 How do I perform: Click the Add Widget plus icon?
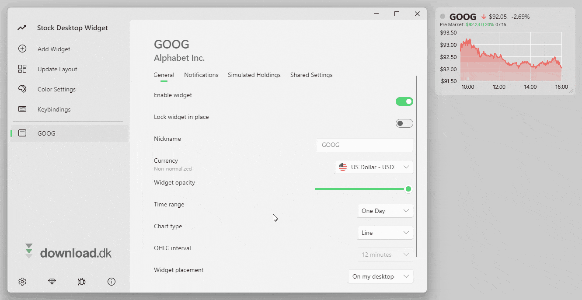click(22, 49)
